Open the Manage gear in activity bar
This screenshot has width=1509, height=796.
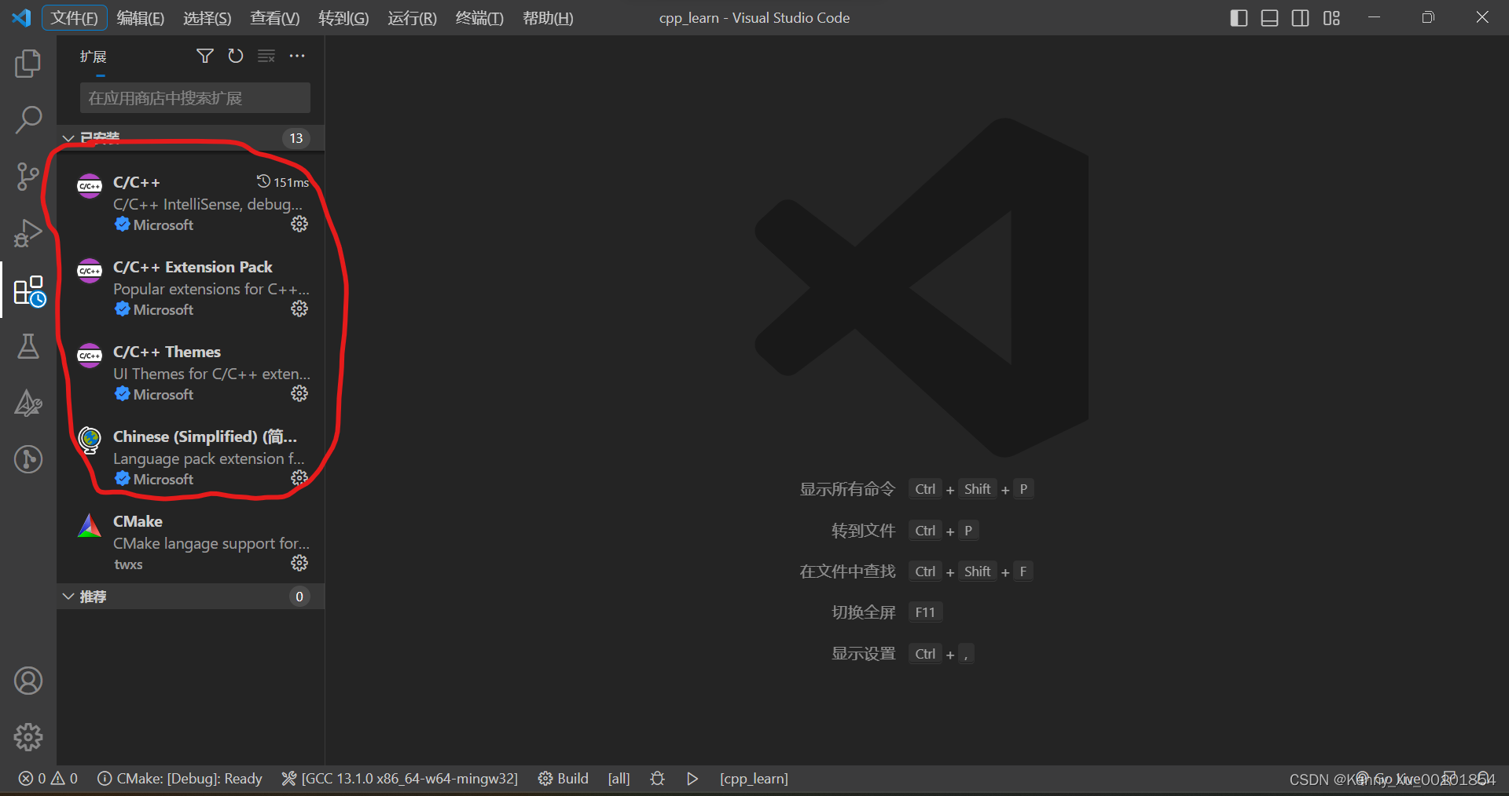tap(28, 737)
